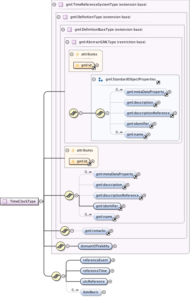Collapse gml:TimeReferenceSystemType extension base

point(54,5)
